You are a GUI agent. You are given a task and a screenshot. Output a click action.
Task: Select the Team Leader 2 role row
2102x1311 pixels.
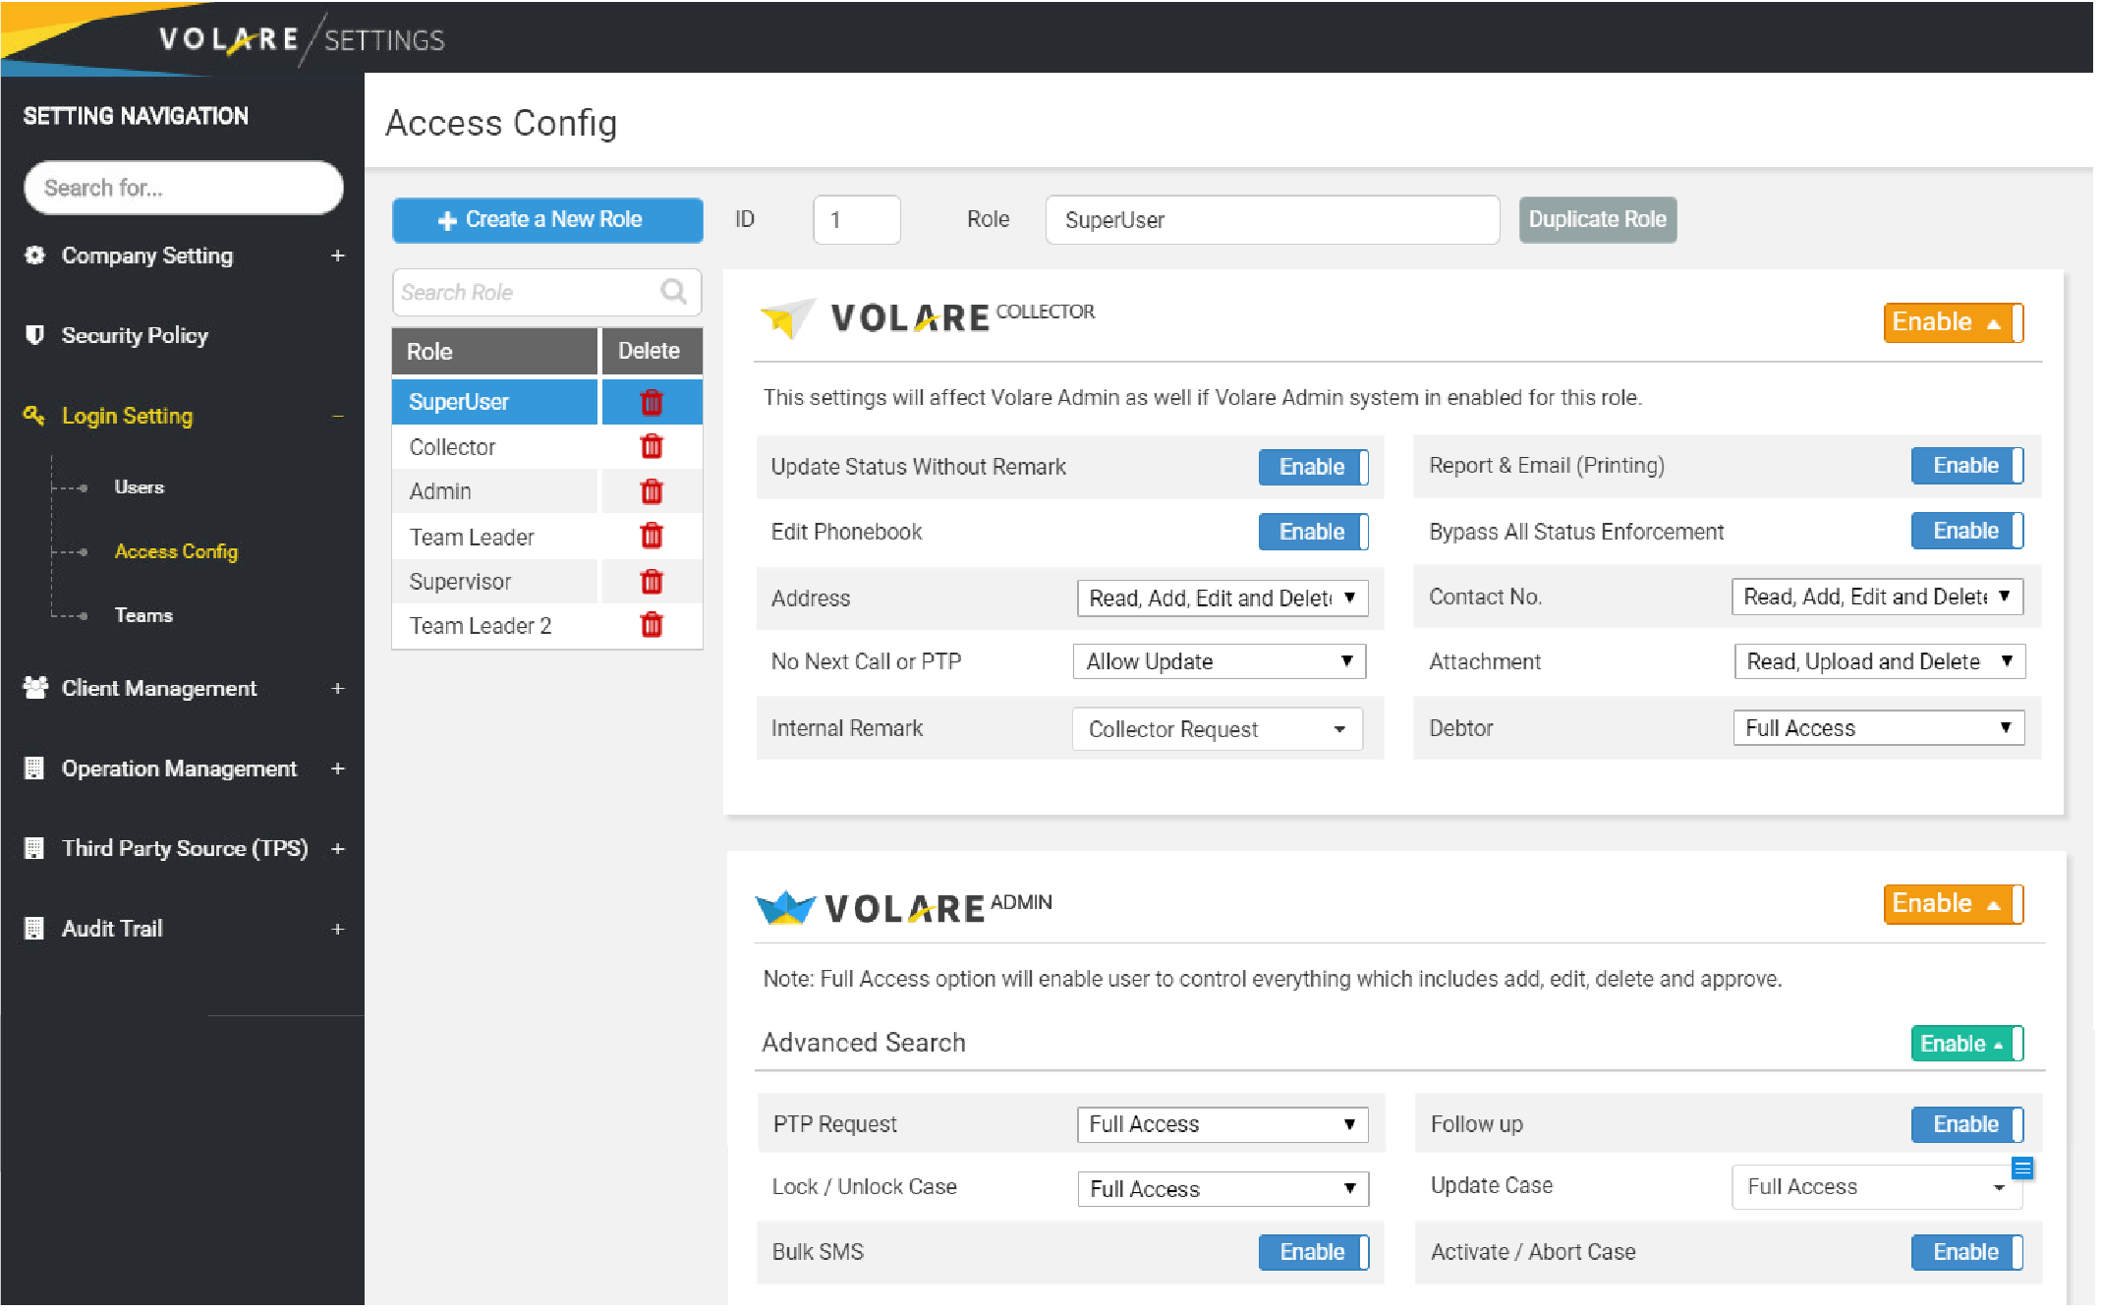[496, 627]
